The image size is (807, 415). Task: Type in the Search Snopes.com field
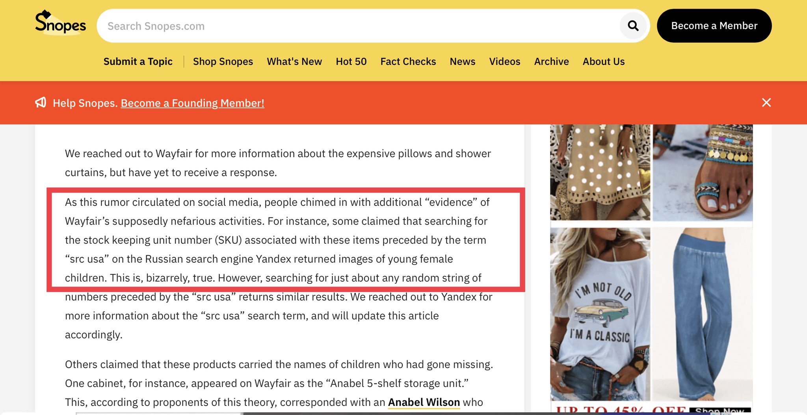(x=355, y=26)
